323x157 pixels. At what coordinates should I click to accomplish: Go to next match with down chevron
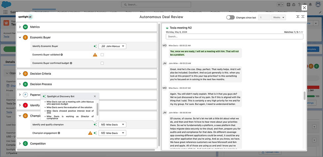tap(302, 32)
